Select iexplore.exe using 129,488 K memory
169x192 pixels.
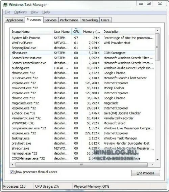[82, 93]
